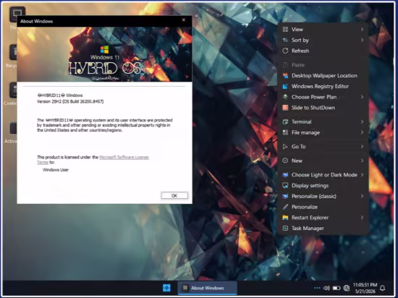Click the Choose Power Plan icon

[x=285, y=97]
